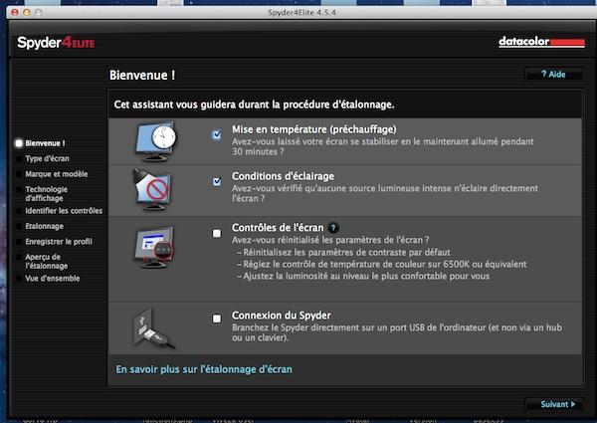The width and height of the screenshot is (597, 423).
Task: Click the Spyder4Elite 4.5.4 window title
Action: click(x=301, y=12)
